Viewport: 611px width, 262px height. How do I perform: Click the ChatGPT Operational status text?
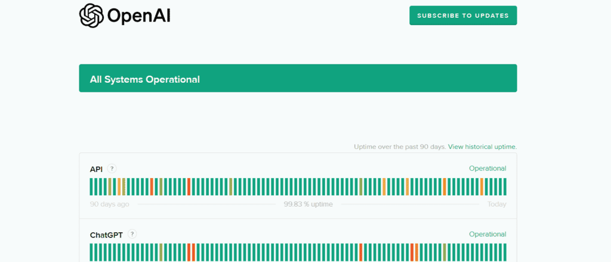[x=487, y=234]
